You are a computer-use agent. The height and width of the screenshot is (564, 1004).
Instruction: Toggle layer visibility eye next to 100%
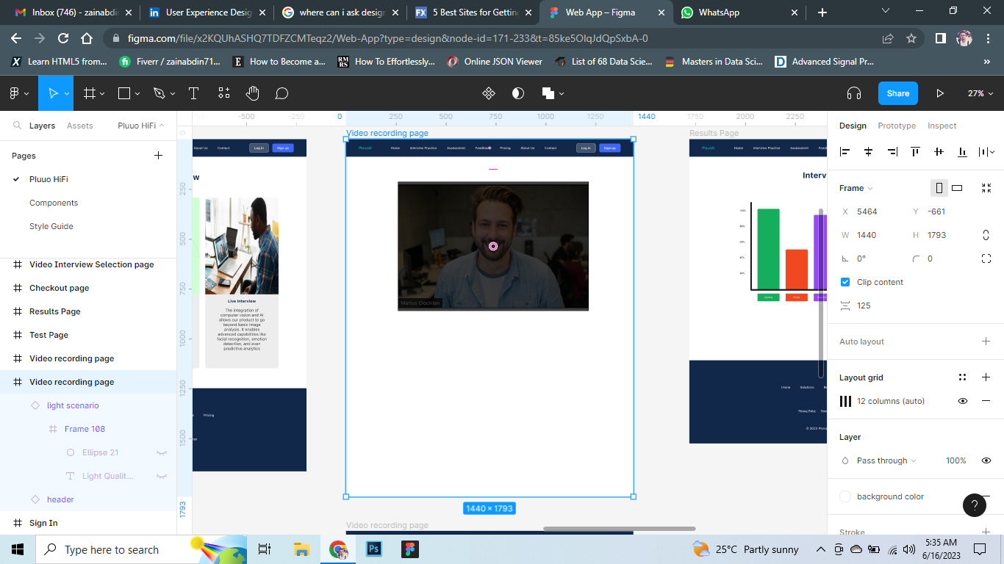(x=986, y=460)
